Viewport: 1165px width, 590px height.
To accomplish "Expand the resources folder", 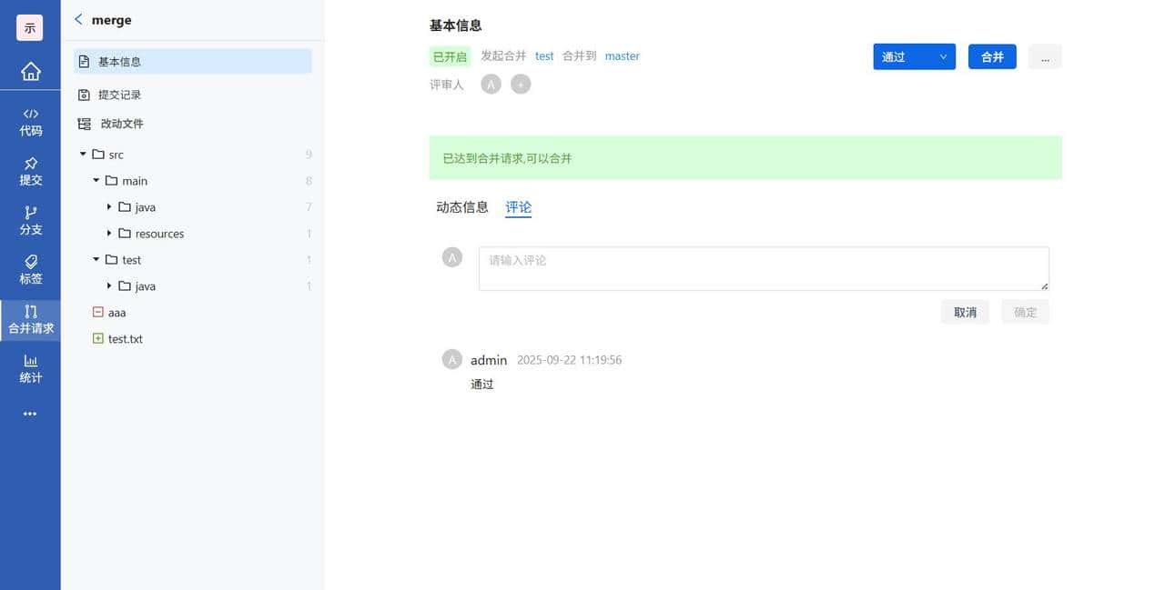I will [109, 233].
